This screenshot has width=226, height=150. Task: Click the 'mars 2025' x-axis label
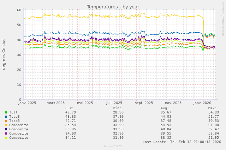click(x=56, y=103)
